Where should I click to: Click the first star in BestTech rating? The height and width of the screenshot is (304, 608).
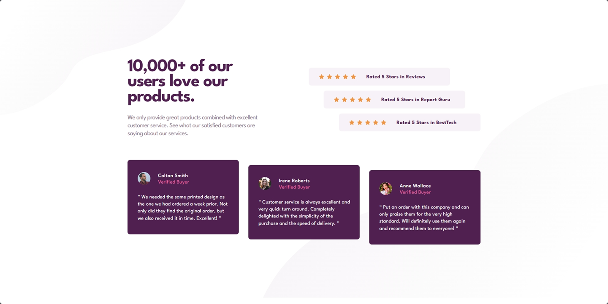pos(352,122)
